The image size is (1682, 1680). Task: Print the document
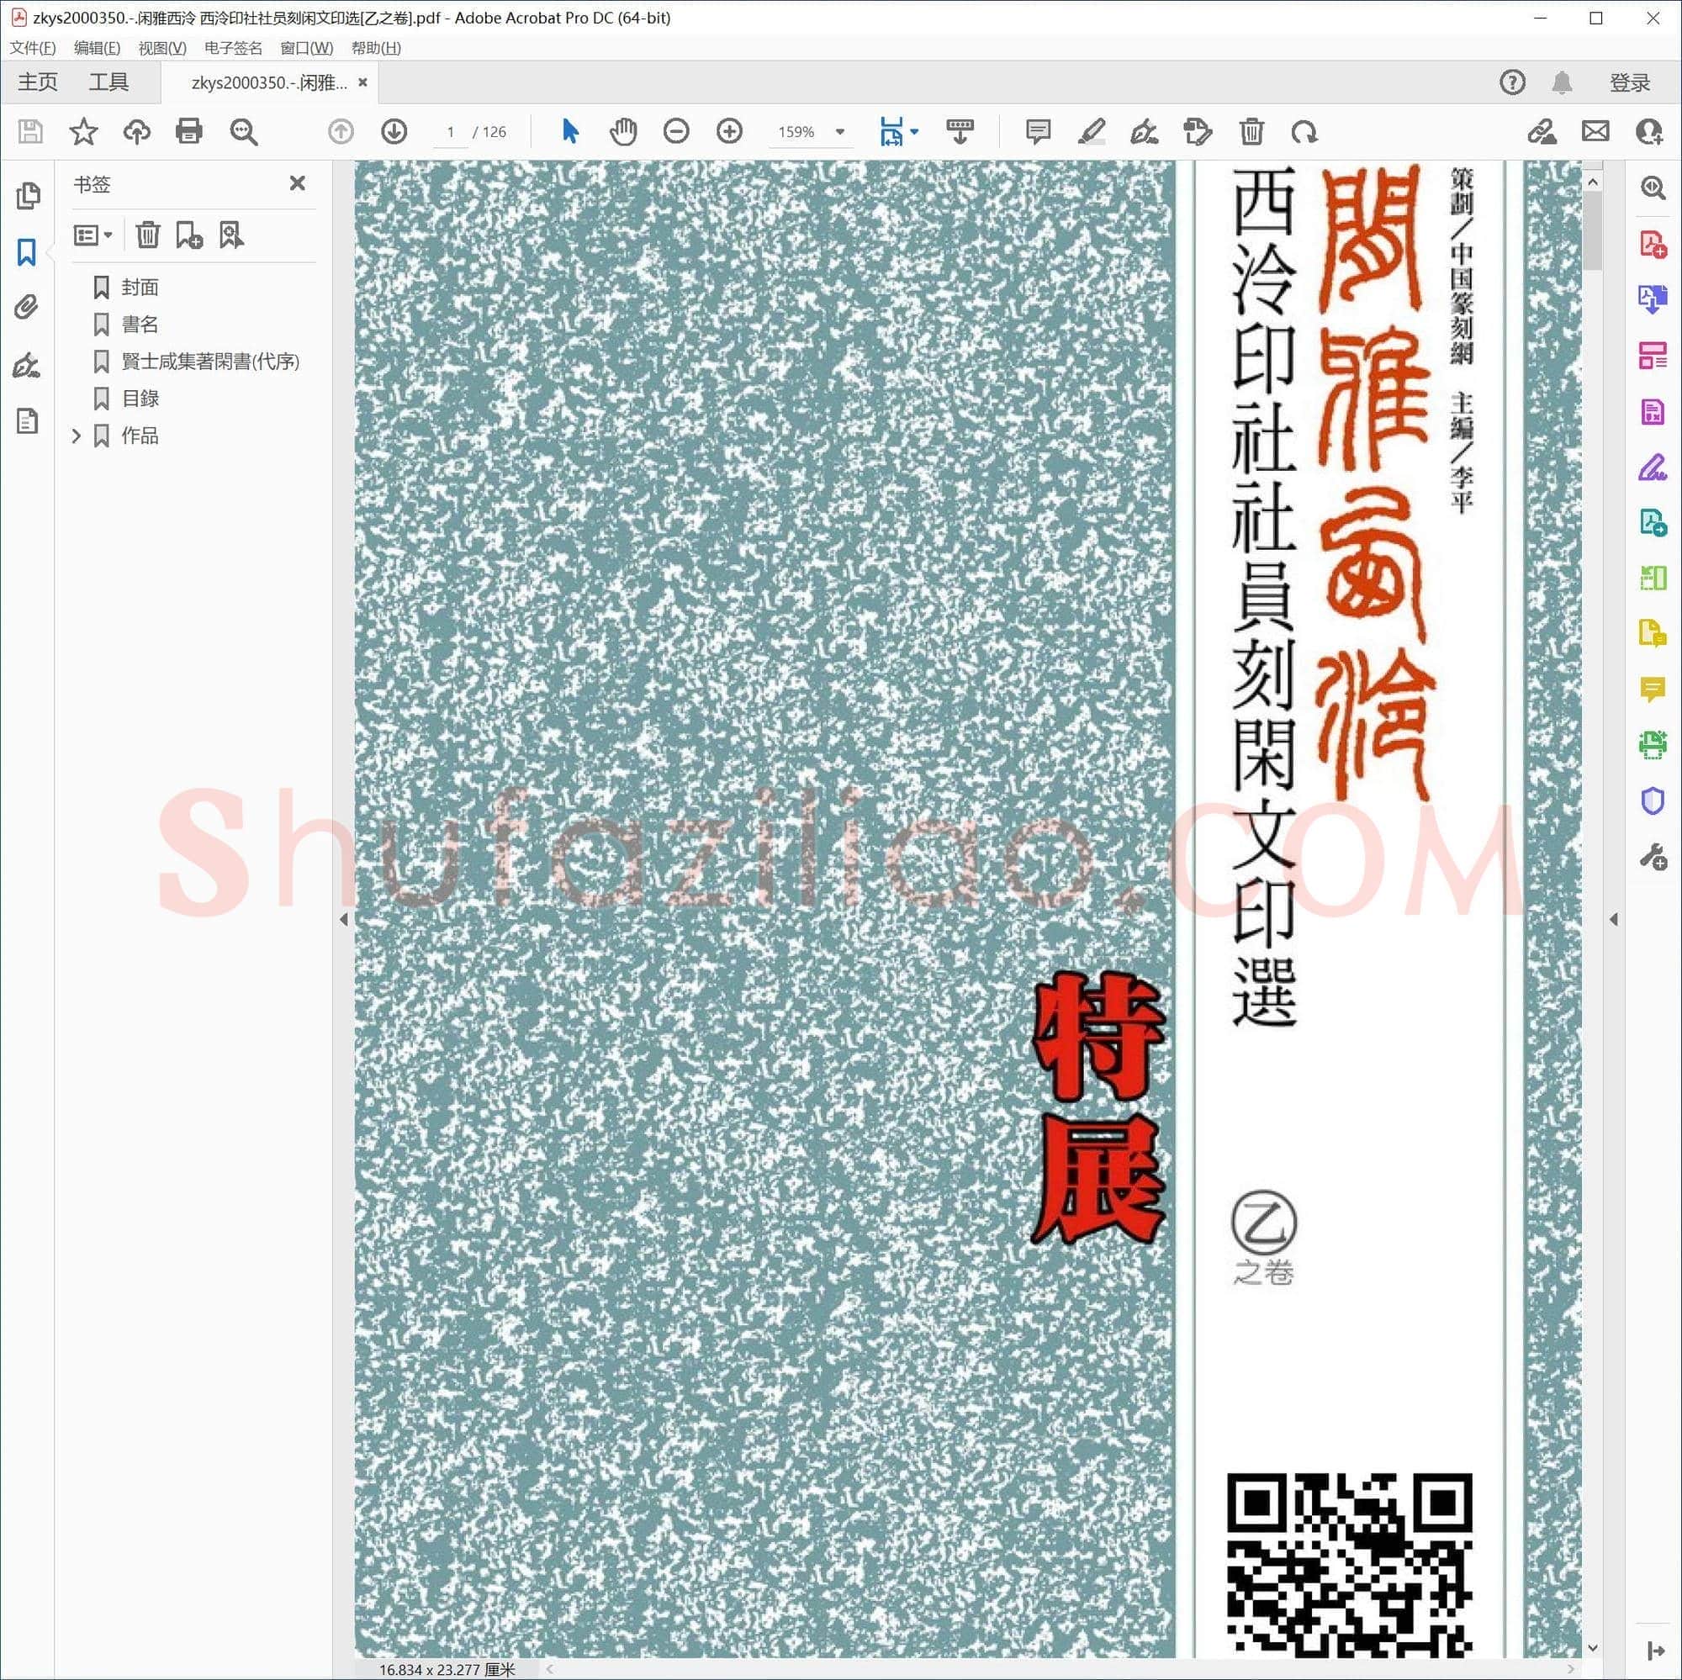pos(189,131)
